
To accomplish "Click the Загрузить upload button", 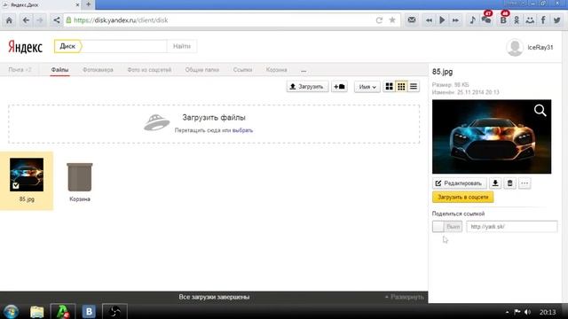I will pos(307,87).
